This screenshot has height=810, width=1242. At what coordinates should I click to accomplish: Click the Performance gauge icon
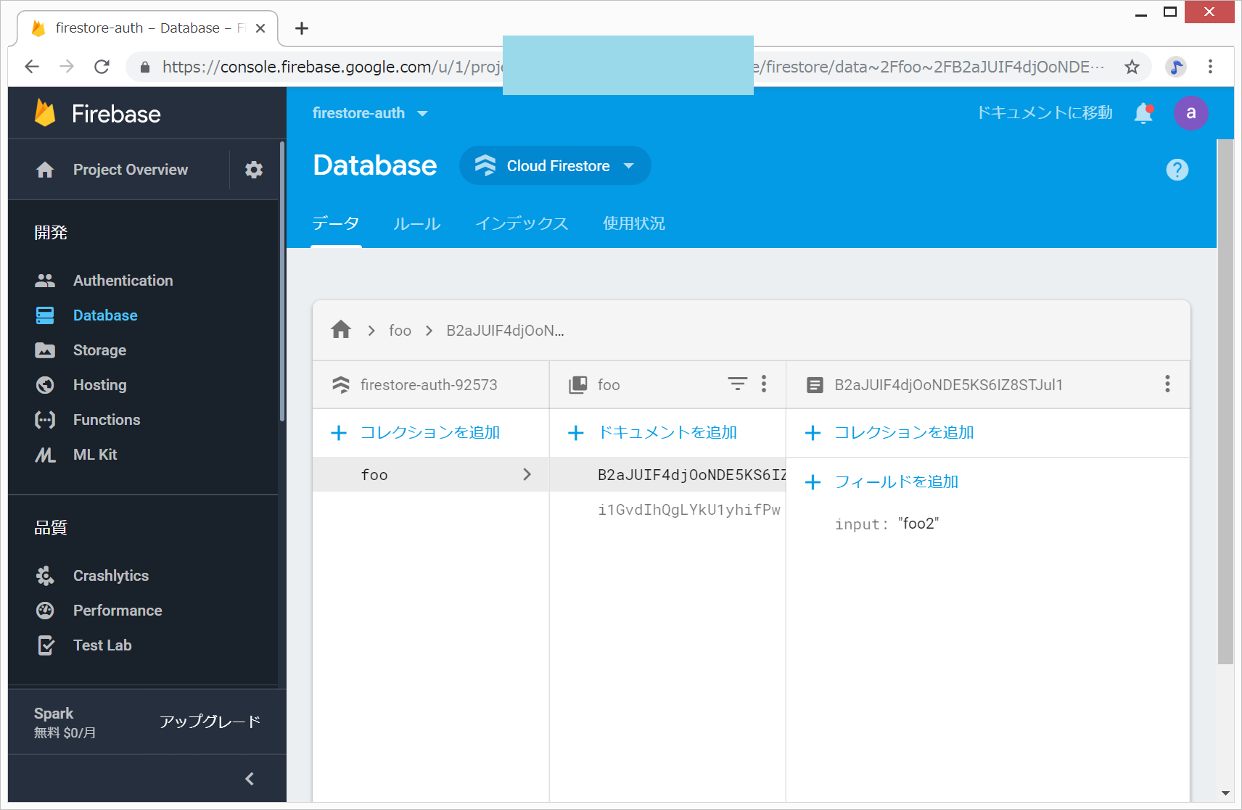[x=45, y=611]
